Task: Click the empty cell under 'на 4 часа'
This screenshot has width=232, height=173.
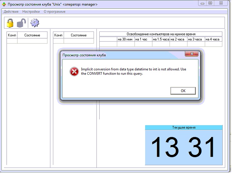Action: (x=214, y=44)
